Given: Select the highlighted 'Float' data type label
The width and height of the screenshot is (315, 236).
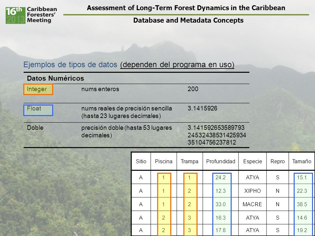Looking at the screenshot, I should [x=38, y=110].
